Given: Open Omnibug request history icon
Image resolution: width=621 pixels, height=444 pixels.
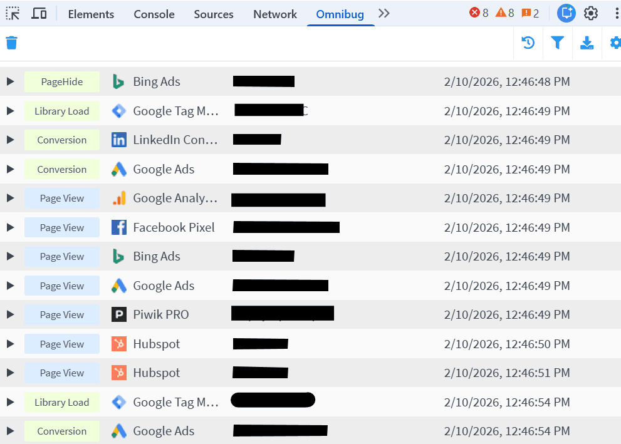Looking at the screenshot, I should [528, 43].
